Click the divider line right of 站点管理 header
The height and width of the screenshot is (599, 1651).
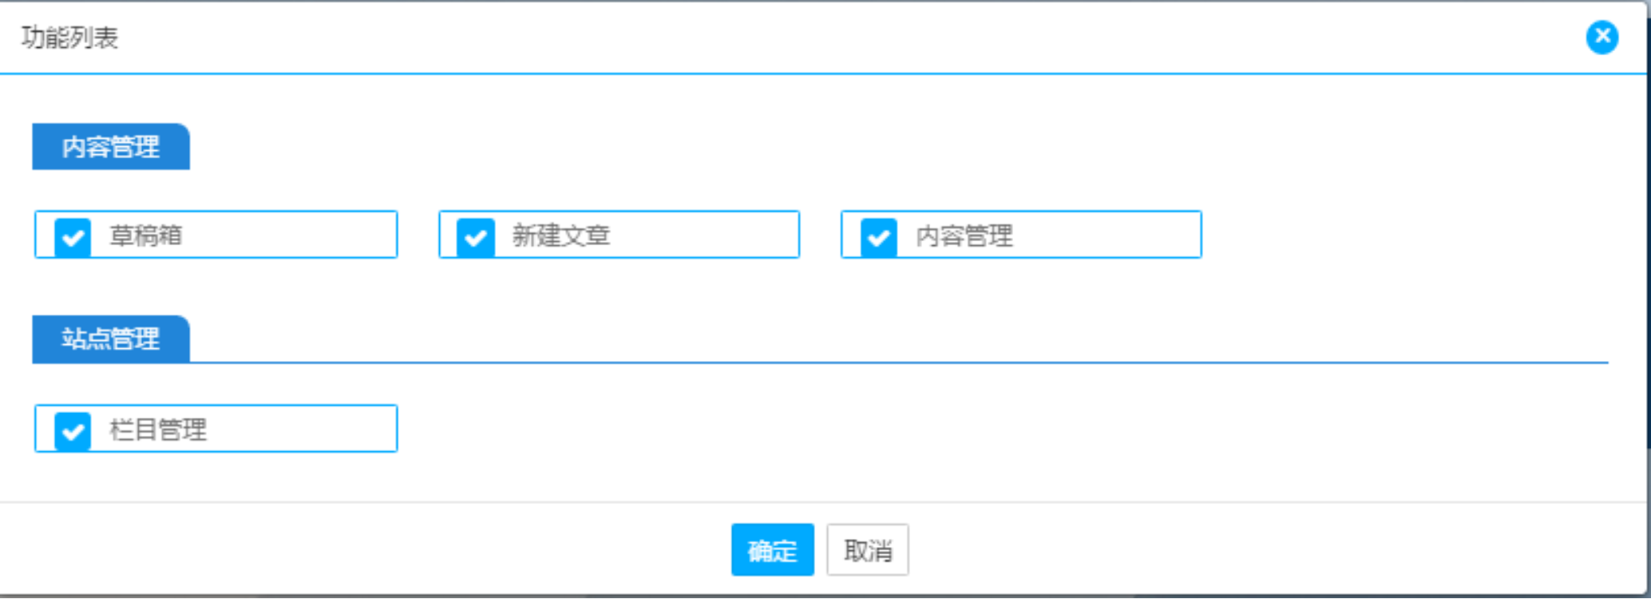pyautogui.click(x=878, y=363)
